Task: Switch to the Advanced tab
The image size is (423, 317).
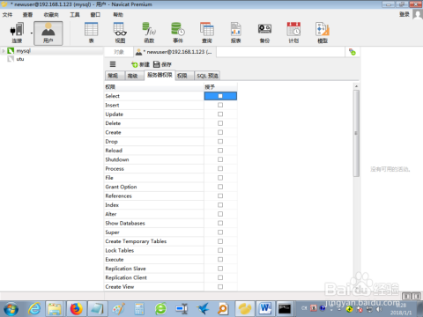Action: [134, 76]
